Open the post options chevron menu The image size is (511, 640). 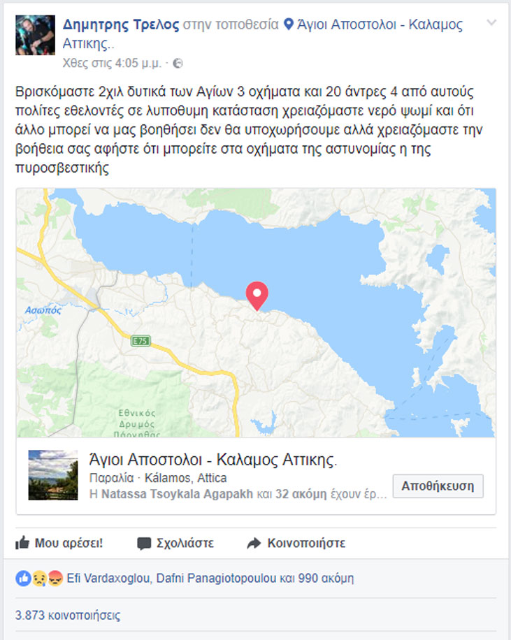tap(491, 22)
